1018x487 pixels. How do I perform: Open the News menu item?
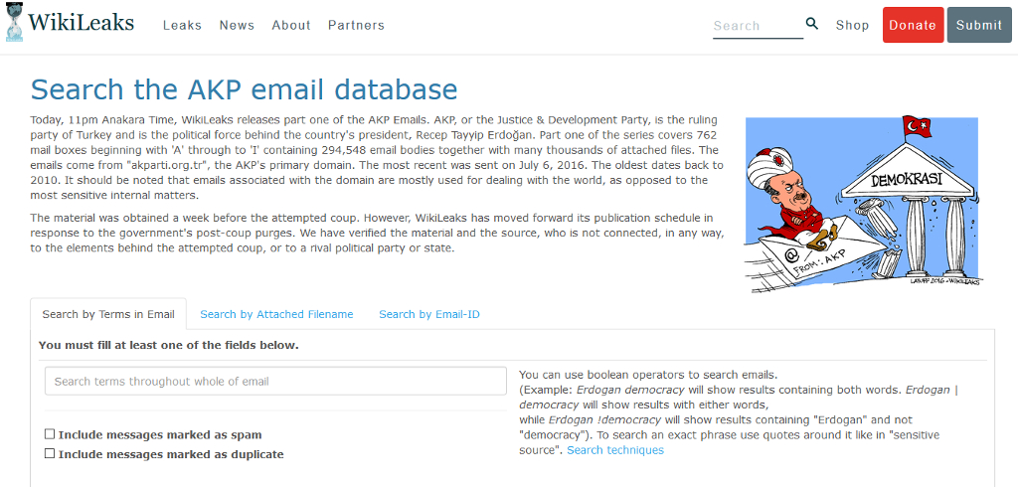coord(237,25)
